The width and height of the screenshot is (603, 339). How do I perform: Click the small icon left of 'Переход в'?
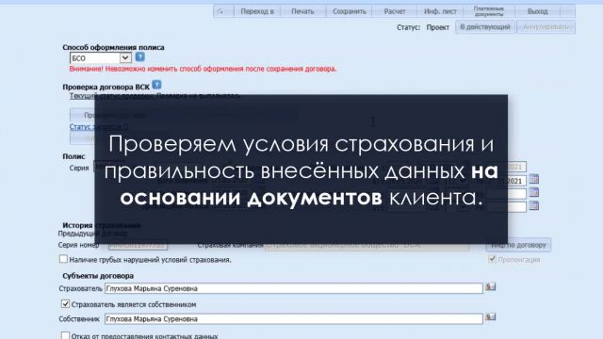pos(220,11)
